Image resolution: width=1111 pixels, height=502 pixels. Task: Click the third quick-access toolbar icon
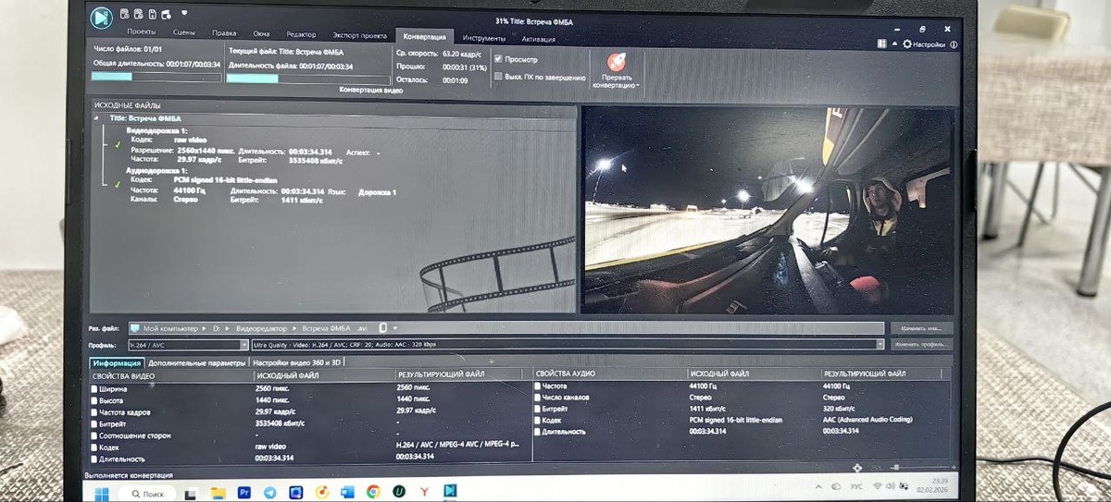tap(152, 14)
